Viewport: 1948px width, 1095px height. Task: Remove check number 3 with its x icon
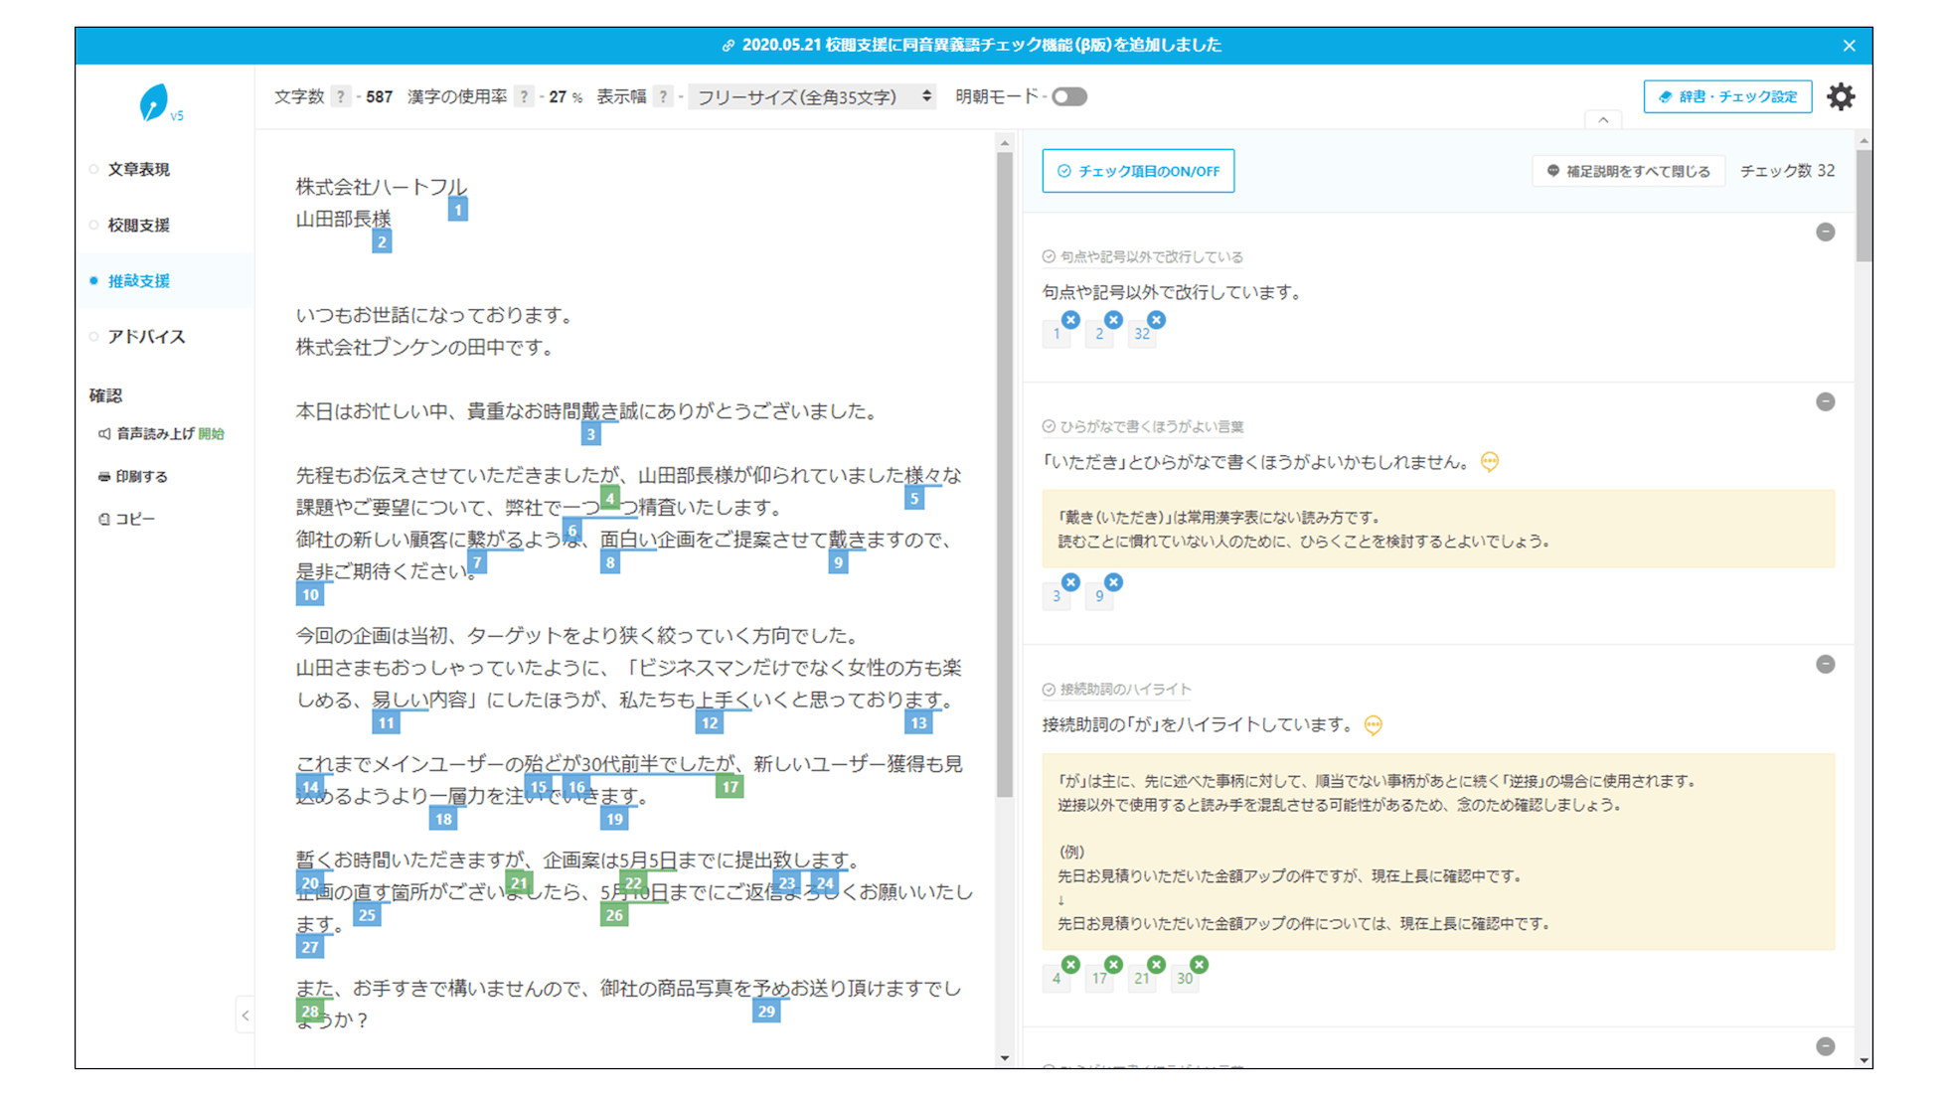point(1070,582)
